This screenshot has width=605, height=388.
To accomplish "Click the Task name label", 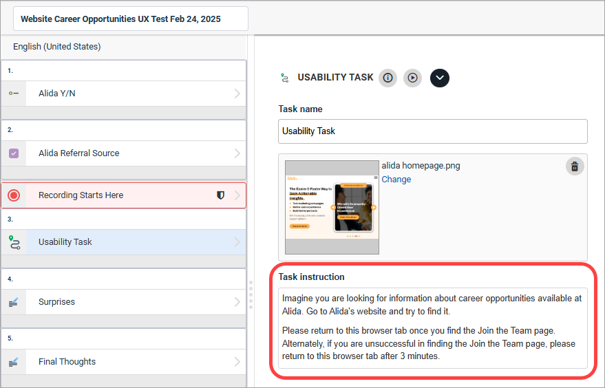I will [301, 109].
